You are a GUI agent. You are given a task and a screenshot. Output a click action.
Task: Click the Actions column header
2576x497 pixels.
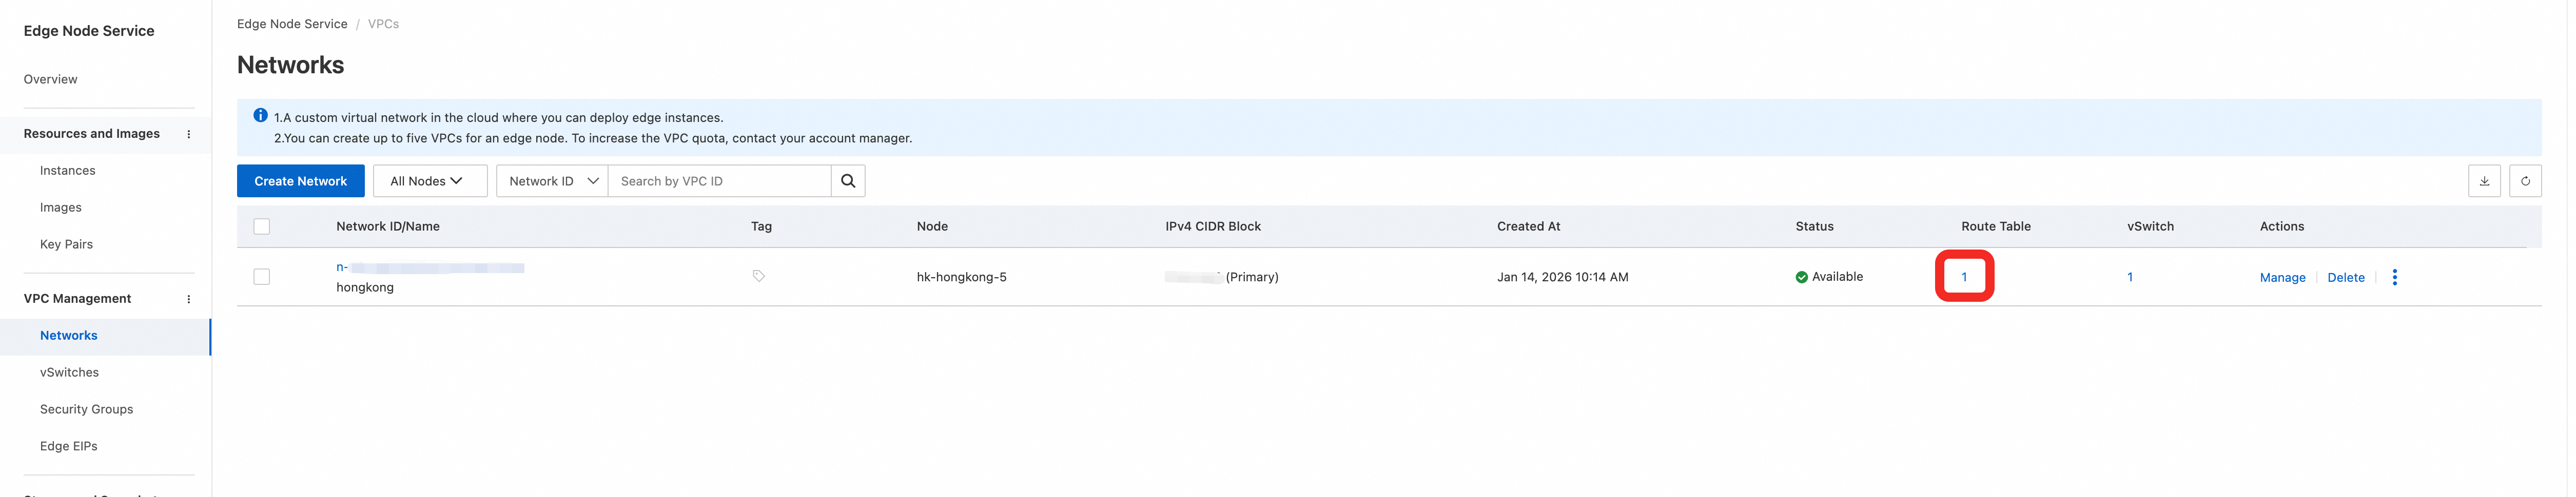pyautogui.click(x=2281, y=226)
